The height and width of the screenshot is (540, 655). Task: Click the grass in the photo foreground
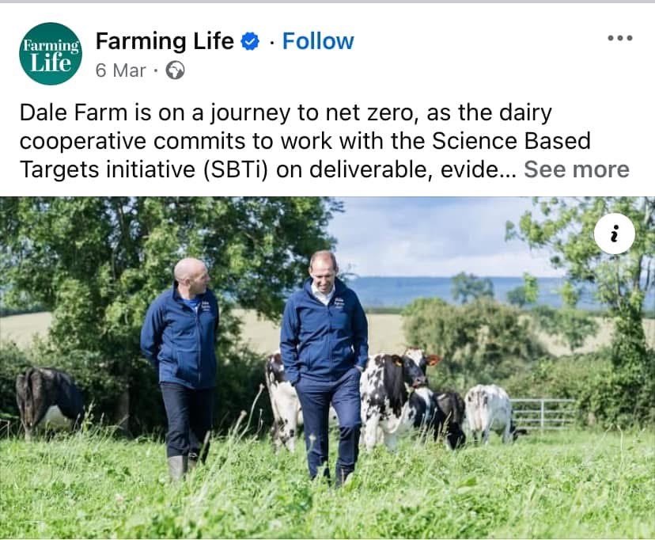(x=327, y=501)
